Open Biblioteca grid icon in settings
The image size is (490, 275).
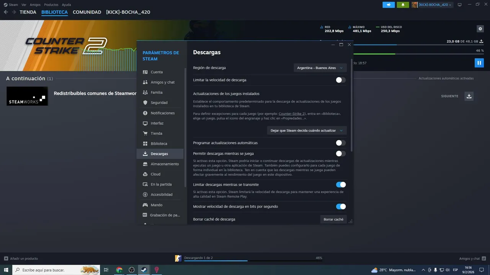click(145, 144)
